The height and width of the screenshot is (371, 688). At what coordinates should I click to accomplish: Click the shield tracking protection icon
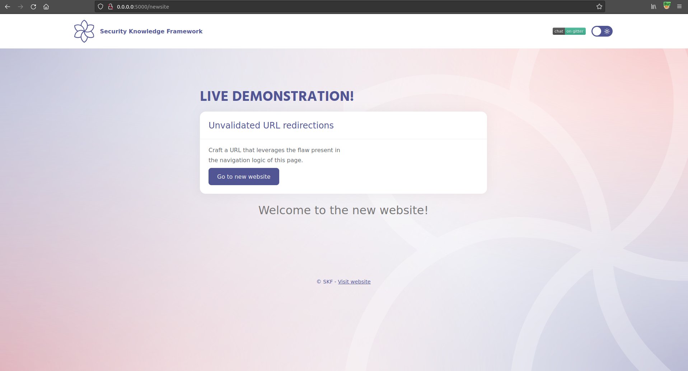pos(100,6)
